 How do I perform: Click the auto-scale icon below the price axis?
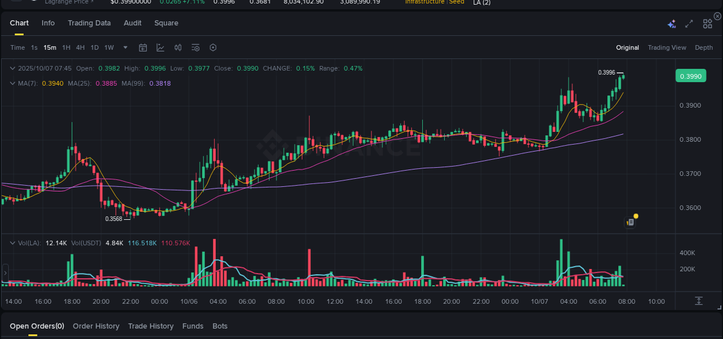coord(699,301)
